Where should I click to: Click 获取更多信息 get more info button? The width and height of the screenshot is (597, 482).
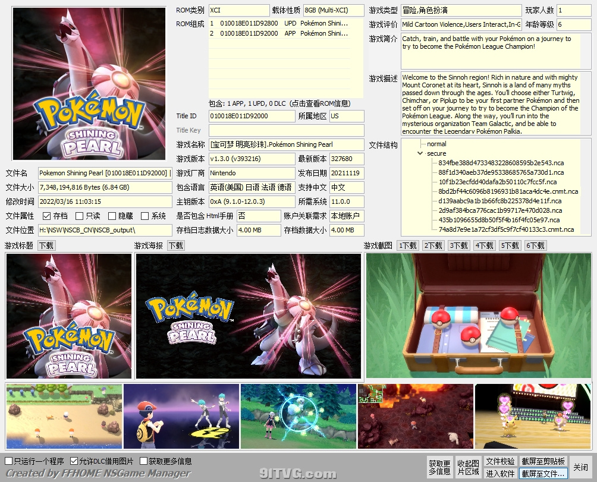[440, 467]
